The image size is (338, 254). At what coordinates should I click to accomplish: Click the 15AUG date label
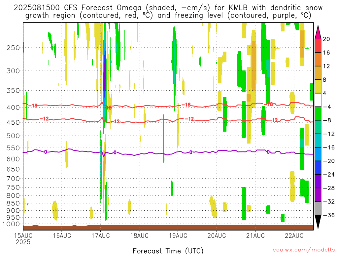click(x=23, y=235)
